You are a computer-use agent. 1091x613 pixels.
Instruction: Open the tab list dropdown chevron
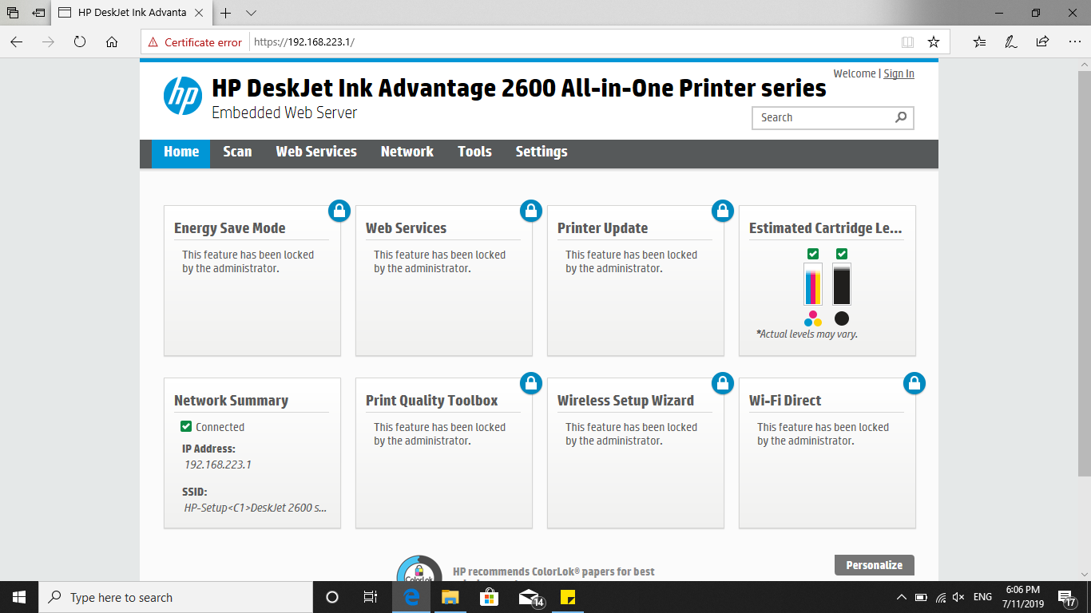click(251, 13)
